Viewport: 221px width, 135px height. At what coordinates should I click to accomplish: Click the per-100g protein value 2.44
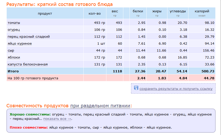tap(141, 78)
